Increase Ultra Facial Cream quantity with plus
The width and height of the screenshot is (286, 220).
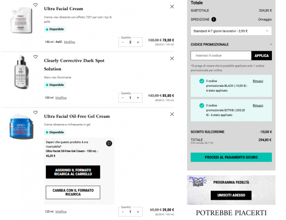click(x=138, y=42)
